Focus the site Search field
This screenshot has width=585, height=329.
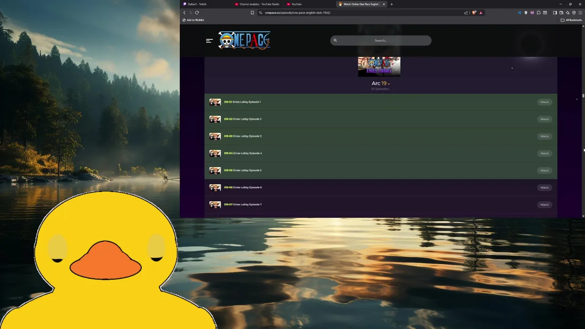coord(381,40)
